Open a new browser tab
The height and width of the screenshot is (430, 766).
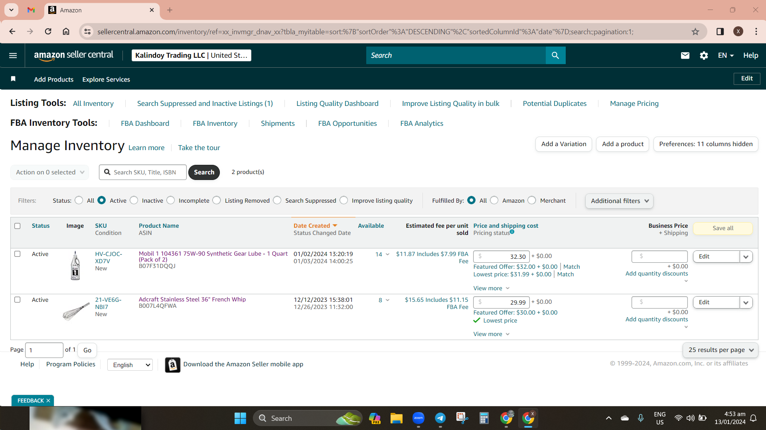tap(170, 10)
